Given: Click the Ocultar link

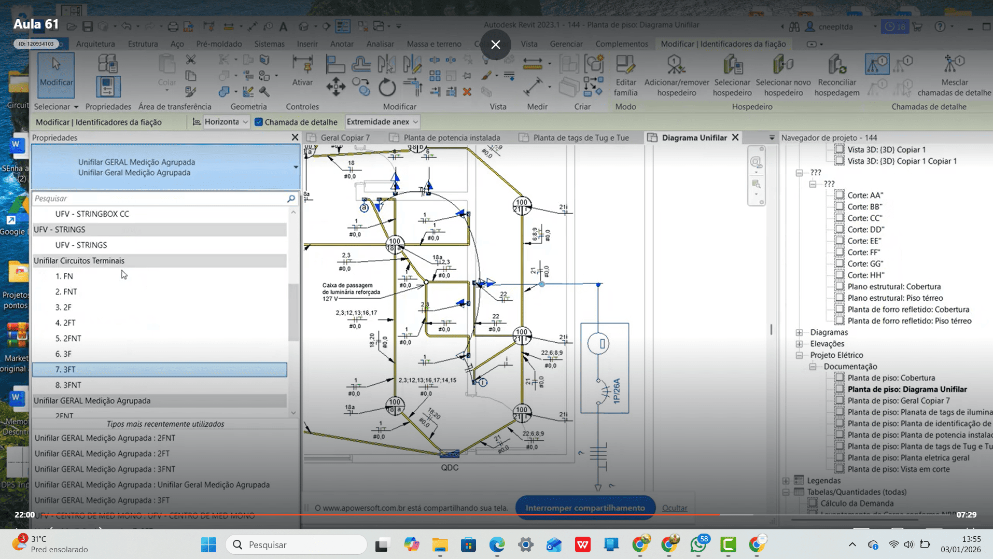Looking at the screenshot, I should (x=674, y=508).
